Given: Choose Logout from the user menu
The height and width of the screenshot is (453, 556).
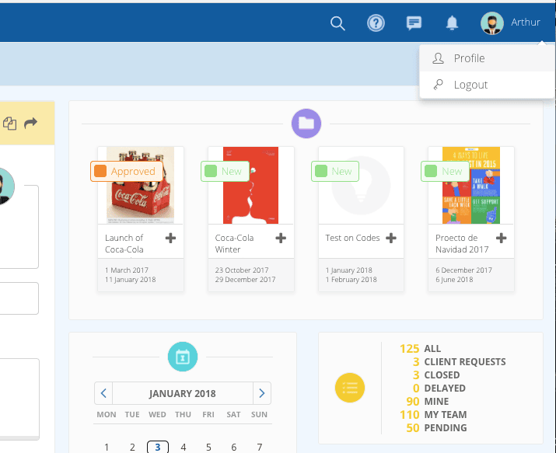Looking at the screenshot, I should (x=470, y=85).
